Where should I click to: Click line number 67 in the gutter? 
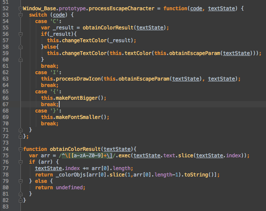point(6,104)
